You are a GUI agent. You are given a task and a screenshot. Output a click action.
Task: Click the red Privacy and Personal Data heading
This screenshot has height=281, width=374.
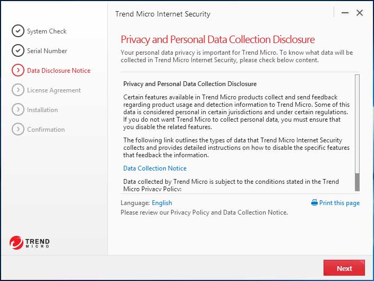tap(217, 40)
